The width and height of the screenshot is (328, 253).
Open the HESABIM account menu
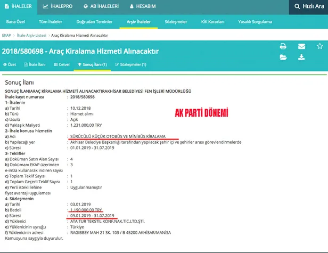[143, 6]
